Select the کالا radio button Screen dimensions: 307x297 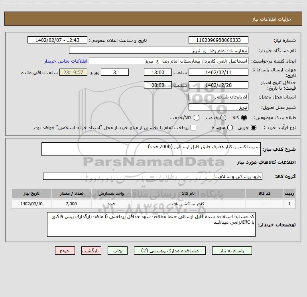click(244, 118)
